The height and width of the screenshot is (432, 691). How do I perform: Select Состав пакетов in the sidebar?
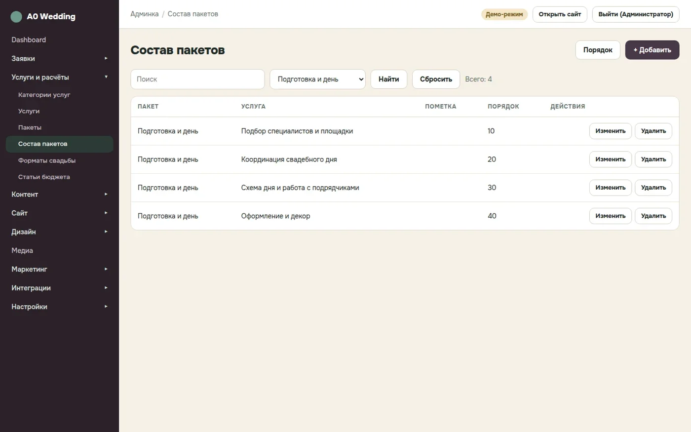(x=59, y=144)
